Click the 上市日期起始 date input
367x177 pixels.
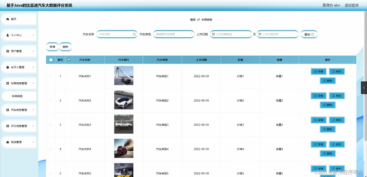[x=231, y=34]
